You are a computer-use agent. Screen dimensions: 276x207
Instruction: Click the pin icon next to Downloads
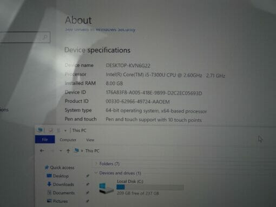click(x=88, y=184)
